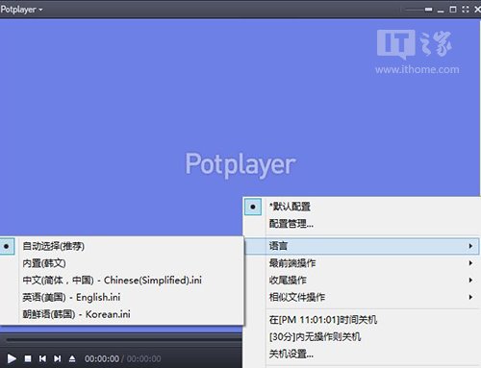Open 配置管理... dialog
The width and height of the screenshot is (481, 368).
point(362,224)
